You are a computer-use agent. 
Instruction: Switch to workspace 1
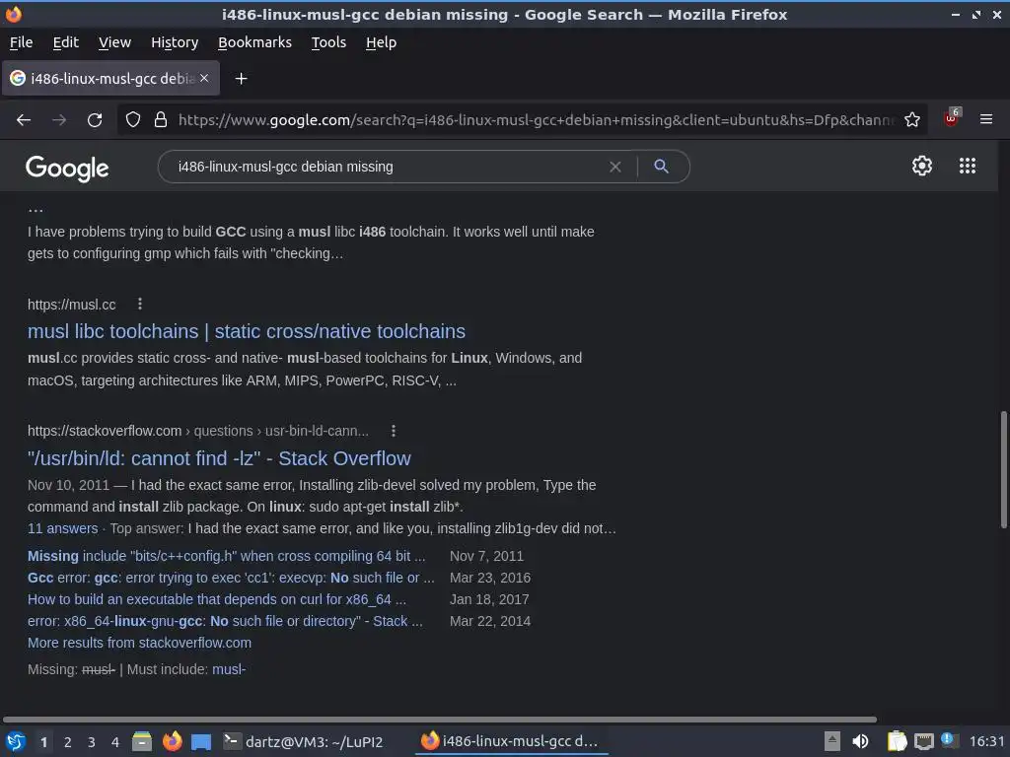coord(43,742)
